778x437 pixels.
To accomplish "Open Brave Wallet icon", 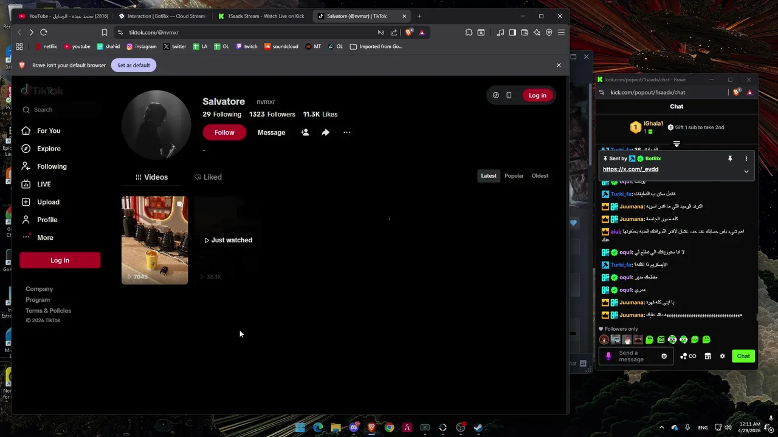I will [x=525, y=32].
